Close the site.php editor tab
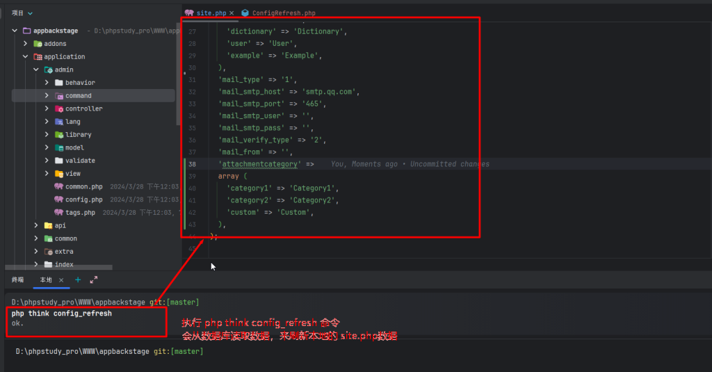Viewport: 712px width, 372px height. click(232, 13)
